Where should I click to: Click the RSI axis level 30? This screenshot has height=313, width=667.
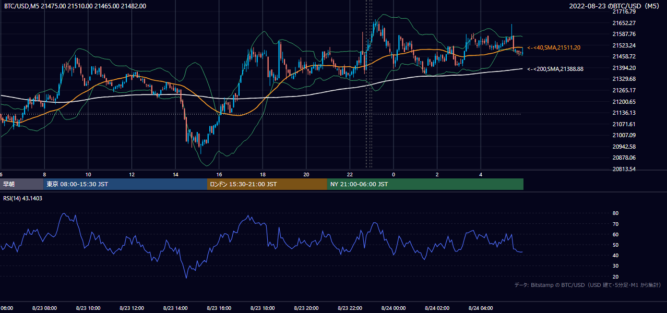[616, 266]
